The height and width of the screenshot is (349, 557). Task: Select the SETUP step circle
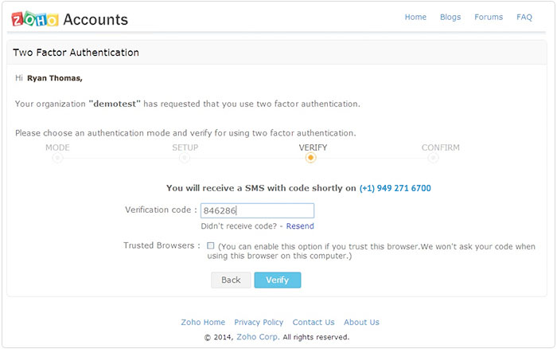(185, 158)
